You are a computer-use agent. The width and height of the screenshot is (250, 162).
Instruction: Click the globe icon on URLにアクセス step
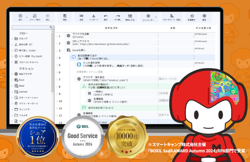[68, 43]
